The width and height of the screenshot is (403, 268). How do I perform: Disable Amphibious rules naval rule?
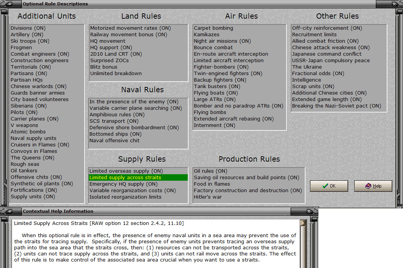tap(116, 114)
